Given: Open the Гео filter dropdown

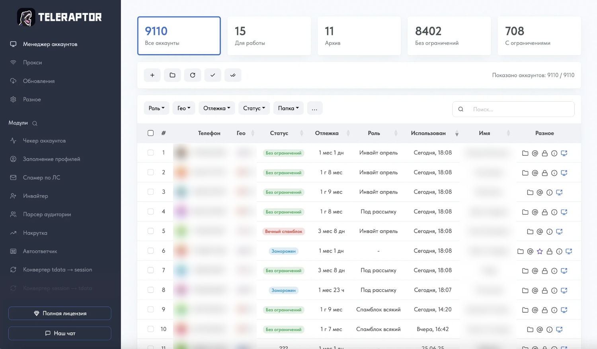Looking at the screenshot, I should pyautogui.click(x=184, y=108).
